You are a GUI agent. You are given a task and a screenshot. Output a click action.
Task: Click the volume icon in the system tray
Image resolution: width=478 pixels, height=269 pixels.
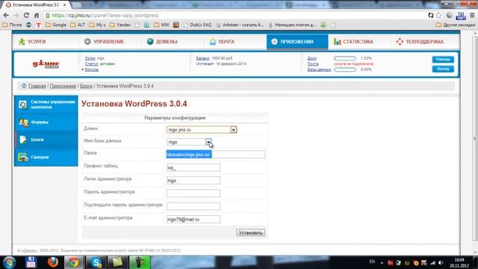(441, 262)
